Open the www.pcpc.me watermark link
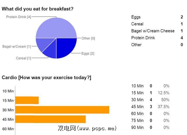Image resolution: width=187 pixels, height=135 pixels. tap(87, 128)
